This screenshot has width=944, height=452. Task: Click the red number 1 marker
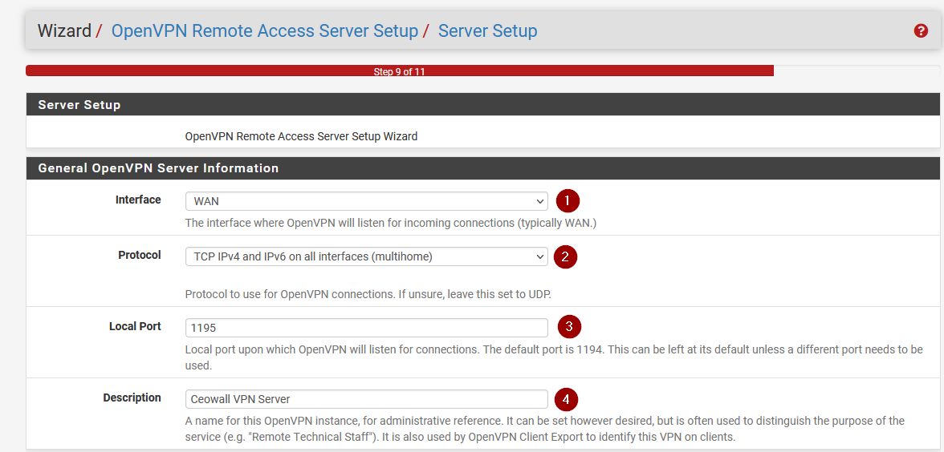pyautogui.click(x=568, y=200)
